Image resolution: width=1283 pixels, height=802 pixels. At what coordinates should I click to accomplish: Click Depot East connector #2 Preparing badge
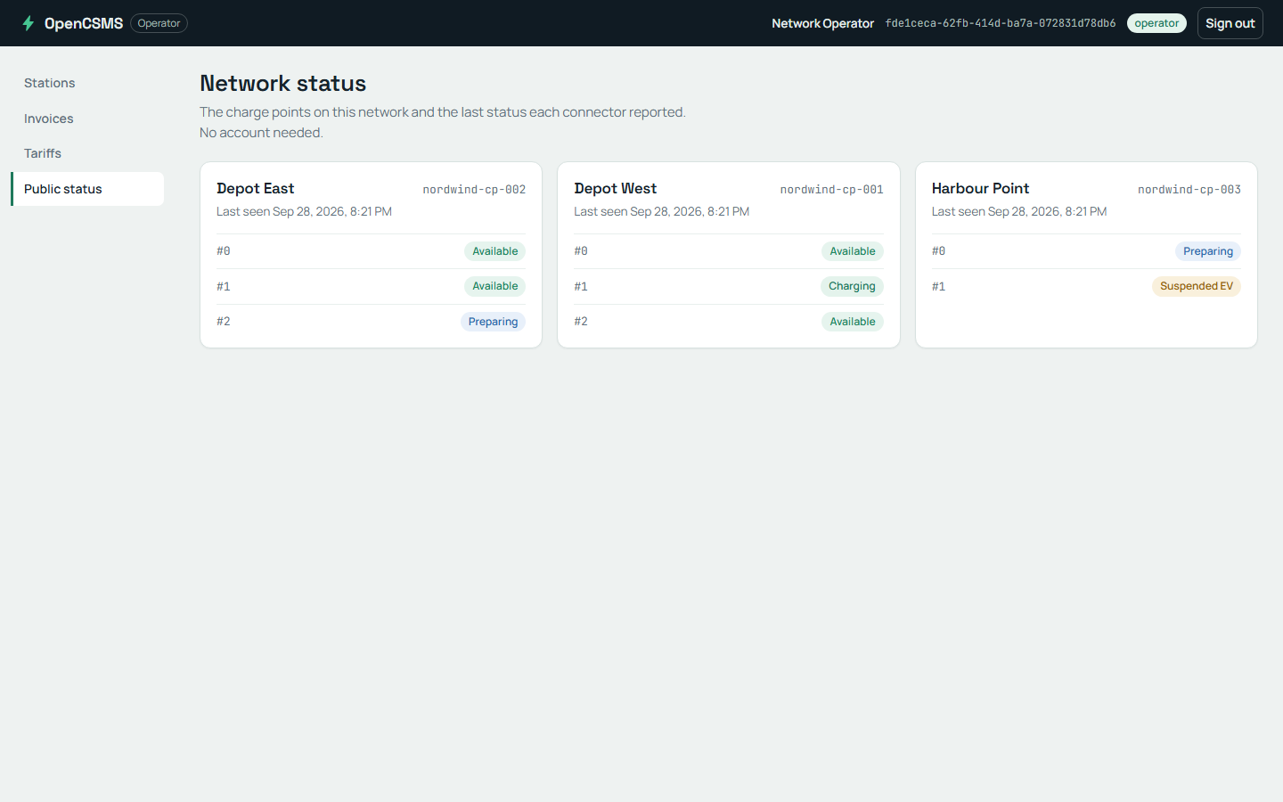point(493,322)
